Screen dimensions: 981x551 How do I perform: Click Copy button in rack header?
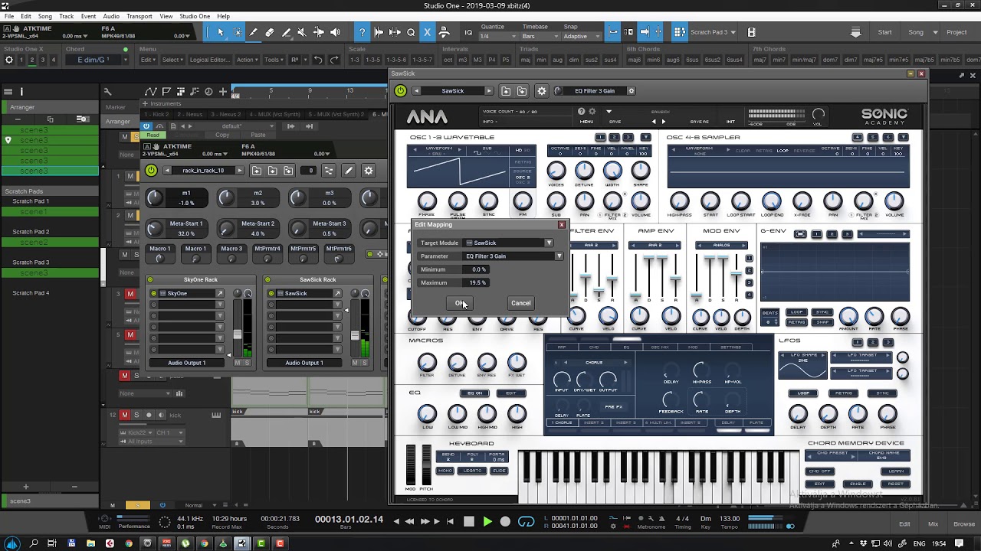(222, 135)
